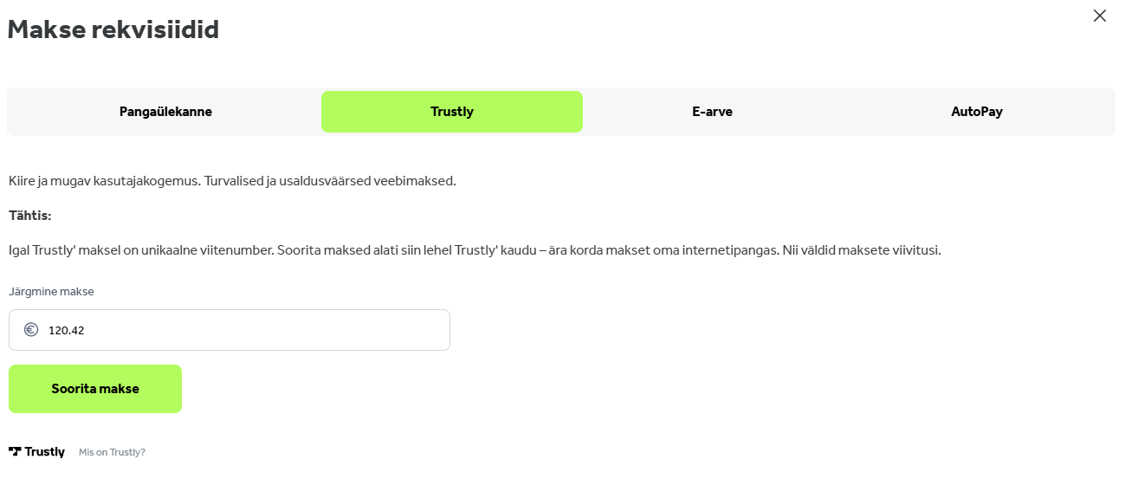Click the 'Turvalised ja usaldusväärsed veebimaksed' sentence
The image size is (1125, 485).
[x=330, y=181]
